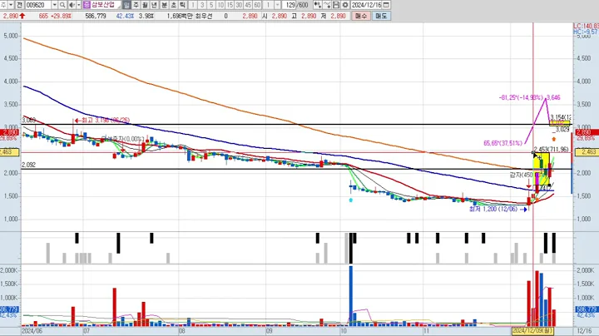Click the 매도 sell button
599x336 pixels.
coord(381,16)
